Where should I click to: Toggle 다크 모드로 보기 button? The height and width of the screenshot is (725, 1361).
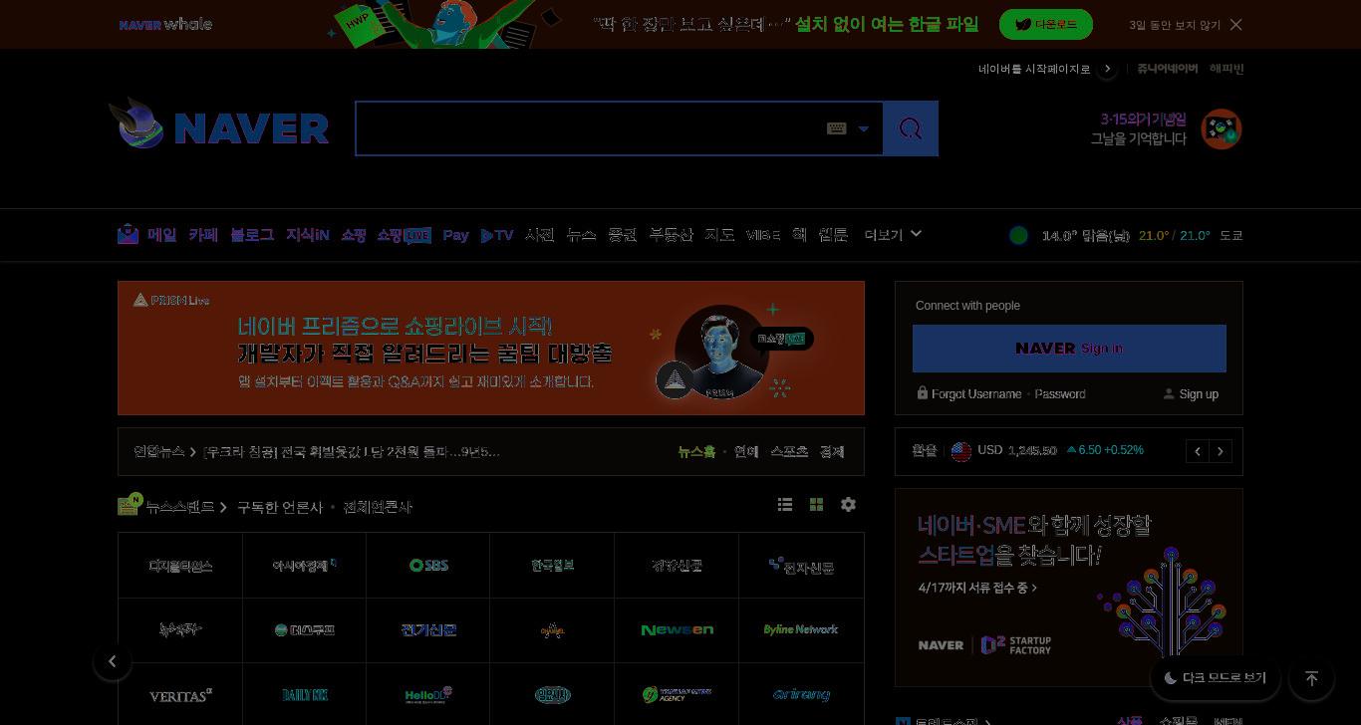tap(1215, 678)
